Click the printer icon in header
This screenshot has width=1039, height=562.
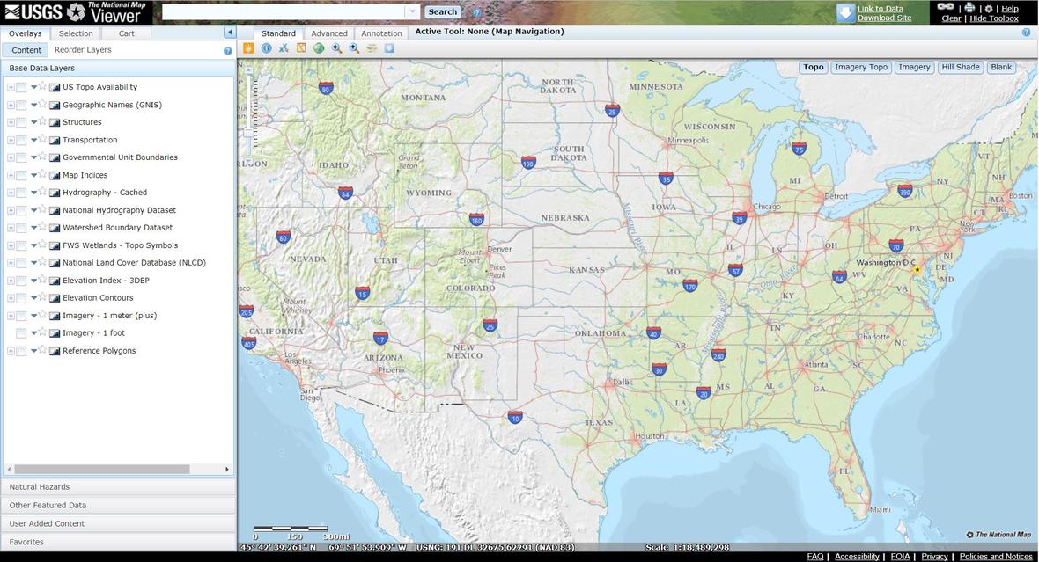(x=969, y=8)
